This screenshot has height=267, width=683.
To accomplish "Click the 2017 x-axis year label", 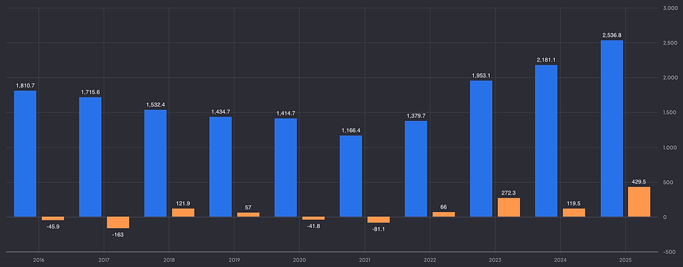I will tap(104, 259).
